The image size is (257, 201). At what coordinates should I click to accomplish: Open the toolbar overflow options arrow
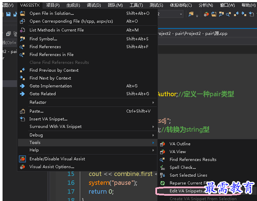point(197,16)
